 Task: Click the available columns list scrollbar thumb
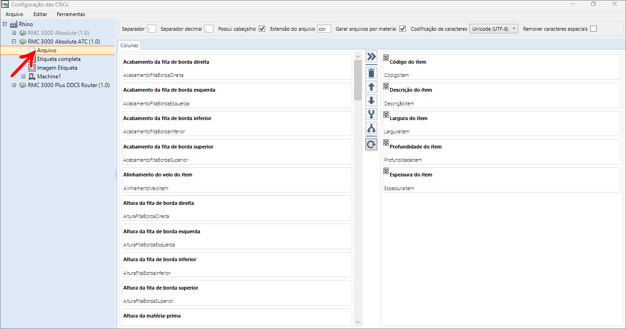coord(358,80)
